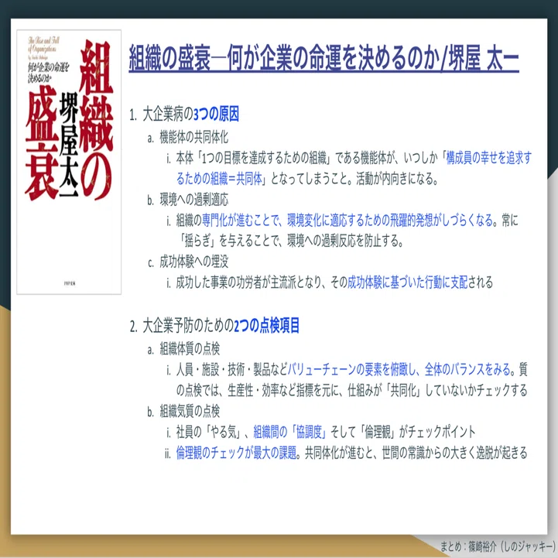Select heading 大企業病の3つの原因

pyautogui.click(x=190, y=115)
